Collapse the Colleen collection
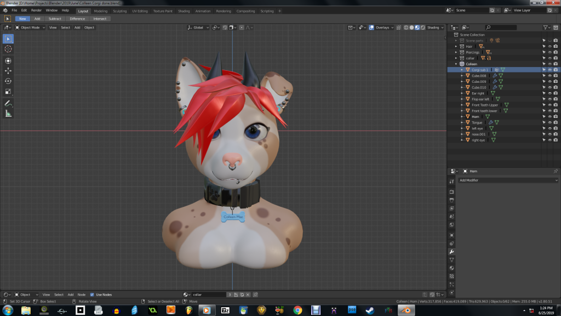The width and height of the screenshot is (561, 316). tap(456, 64)
